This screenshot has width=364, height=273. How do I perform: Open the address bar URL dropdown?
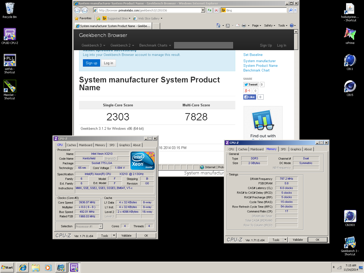pyautogui.click(x=203, y=10)
